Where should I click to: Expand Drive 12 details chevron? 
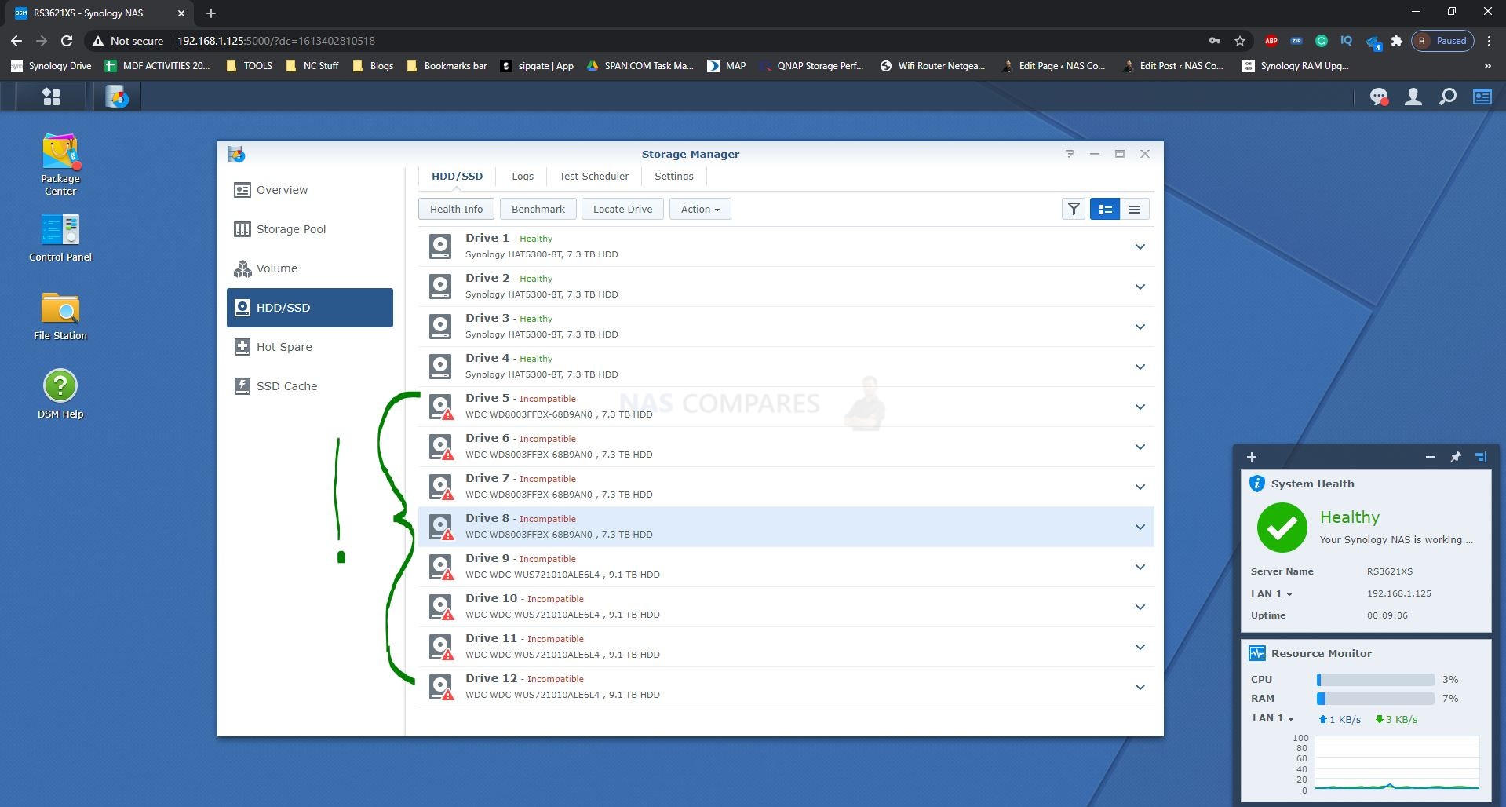1140,687
